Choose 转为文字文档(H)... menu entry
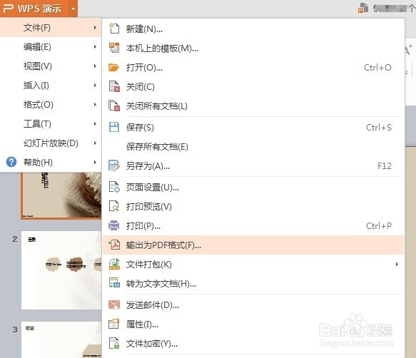The height and width of the screenshot is (358, 416). [253, 284]
